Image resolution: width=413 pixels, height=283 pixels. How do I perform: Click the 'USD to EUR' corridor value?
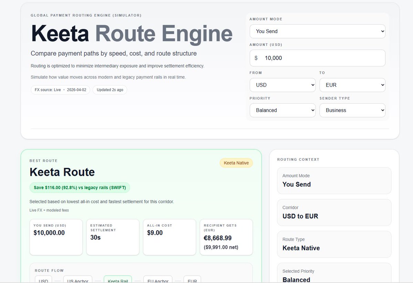pyautogui.click(x=300, y=216)
